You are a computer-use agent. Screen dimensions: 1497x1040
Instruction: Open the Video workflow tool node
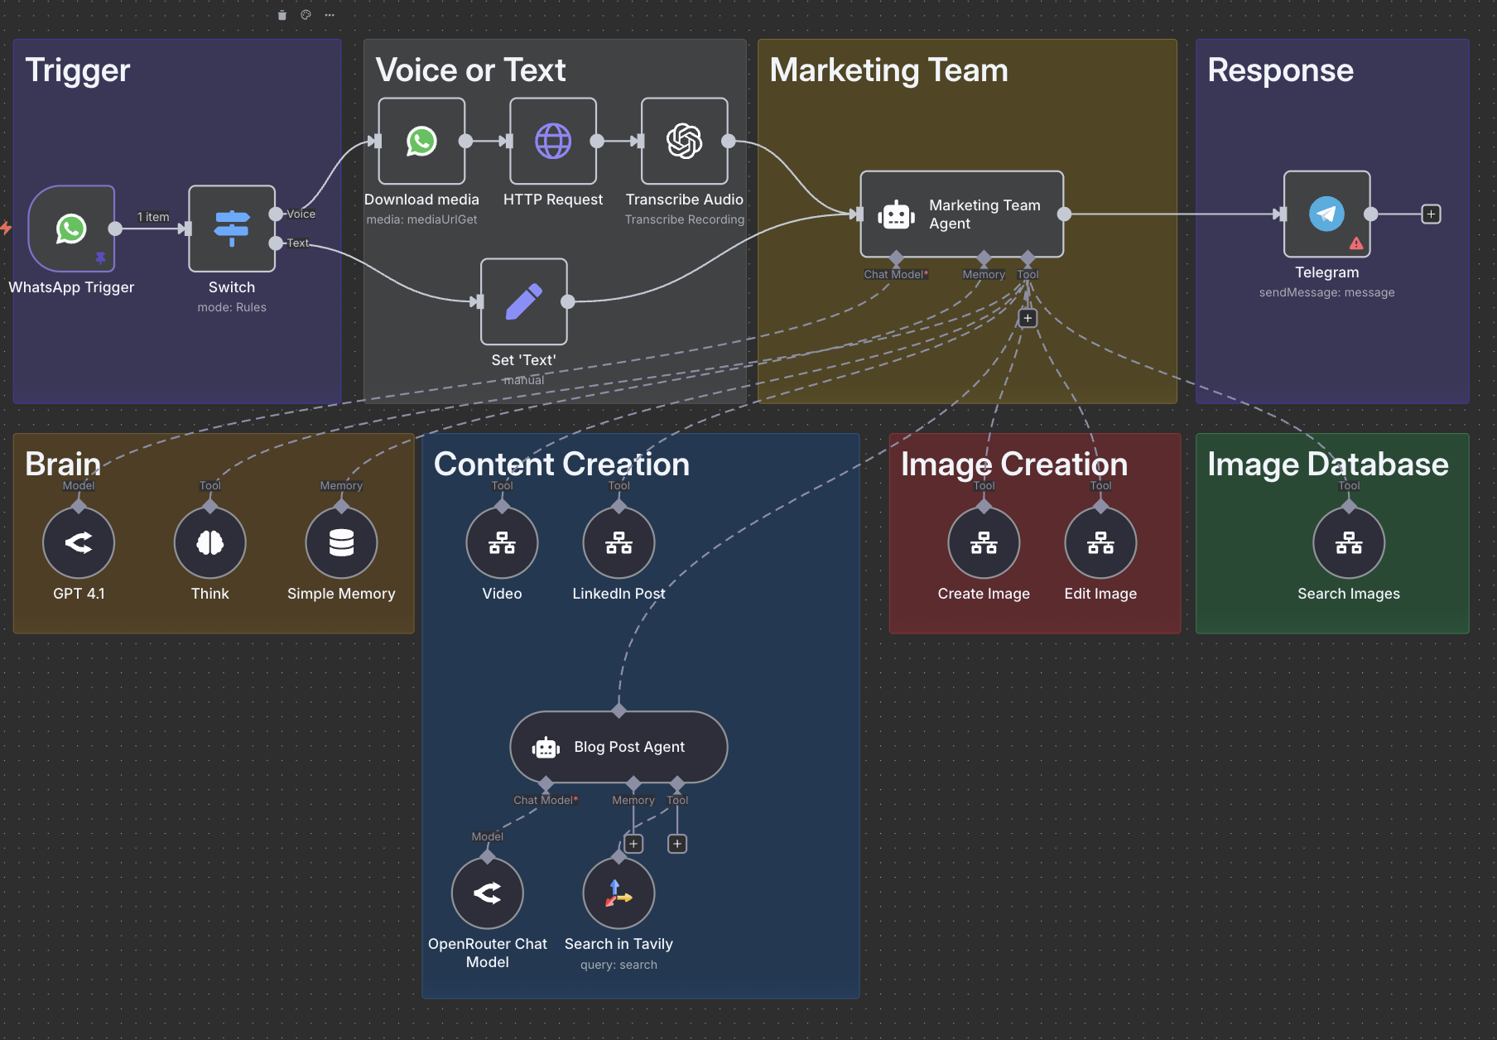[502, 543]
